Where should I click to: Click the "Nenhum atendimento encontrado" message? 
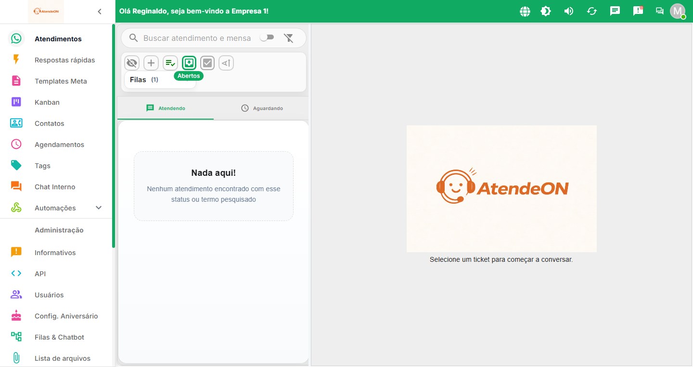(214, 194)
